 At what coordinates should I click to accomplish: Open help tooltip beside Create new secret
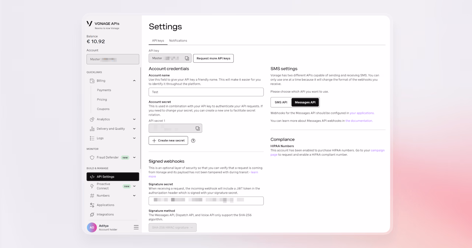click(x=193, y=141)
